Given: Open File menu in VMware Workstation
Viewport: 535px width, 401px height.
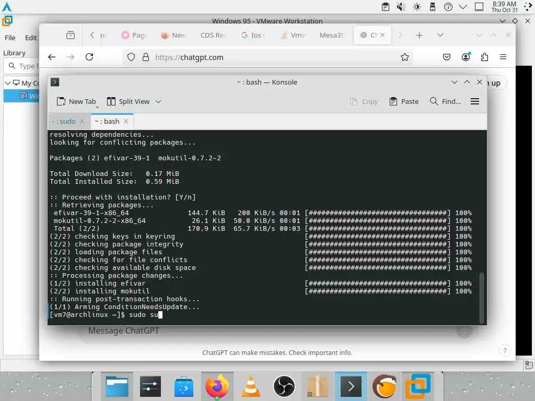Looking at the screenshot, I should (x=10, y=38).
